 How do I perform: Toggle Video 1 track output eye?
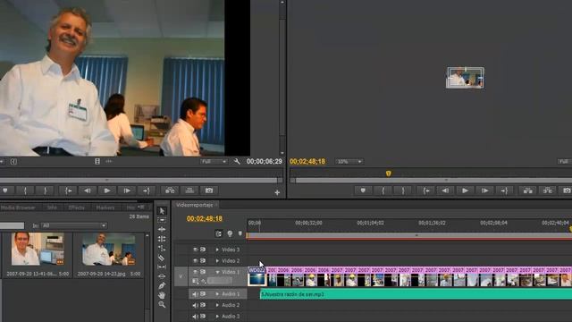196,272
